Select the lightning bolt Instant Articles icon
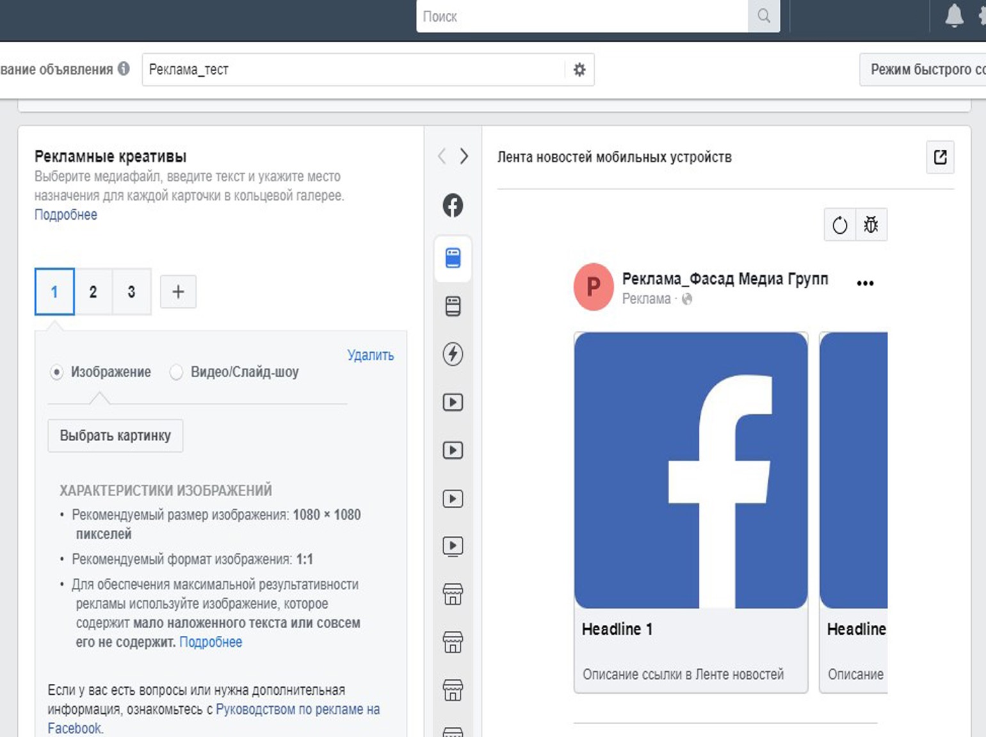 click(x=453, y=354)
